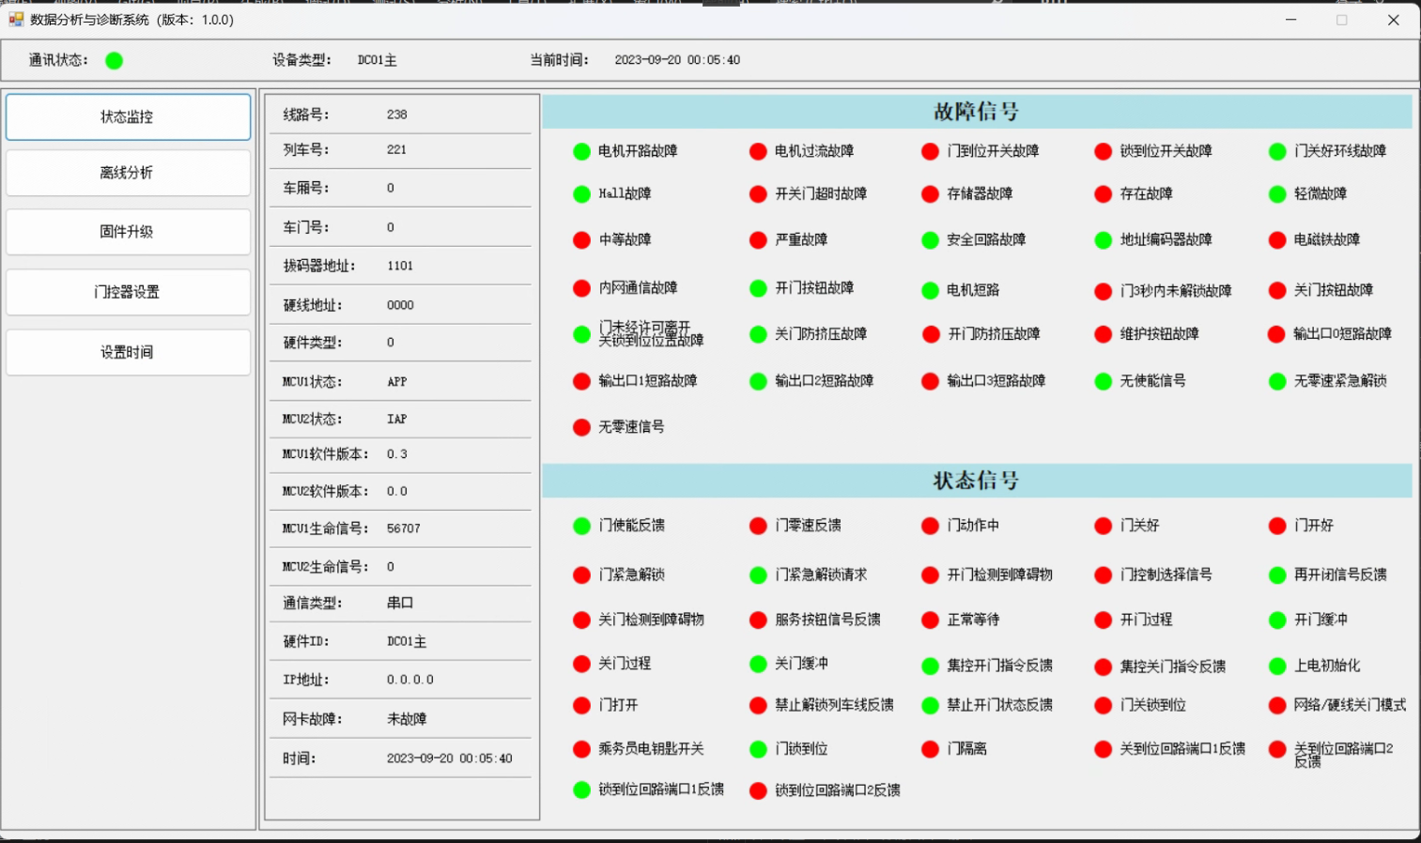The image size is (1421, 843).
Task: Open 门控器设置
Action: point(128,292)
